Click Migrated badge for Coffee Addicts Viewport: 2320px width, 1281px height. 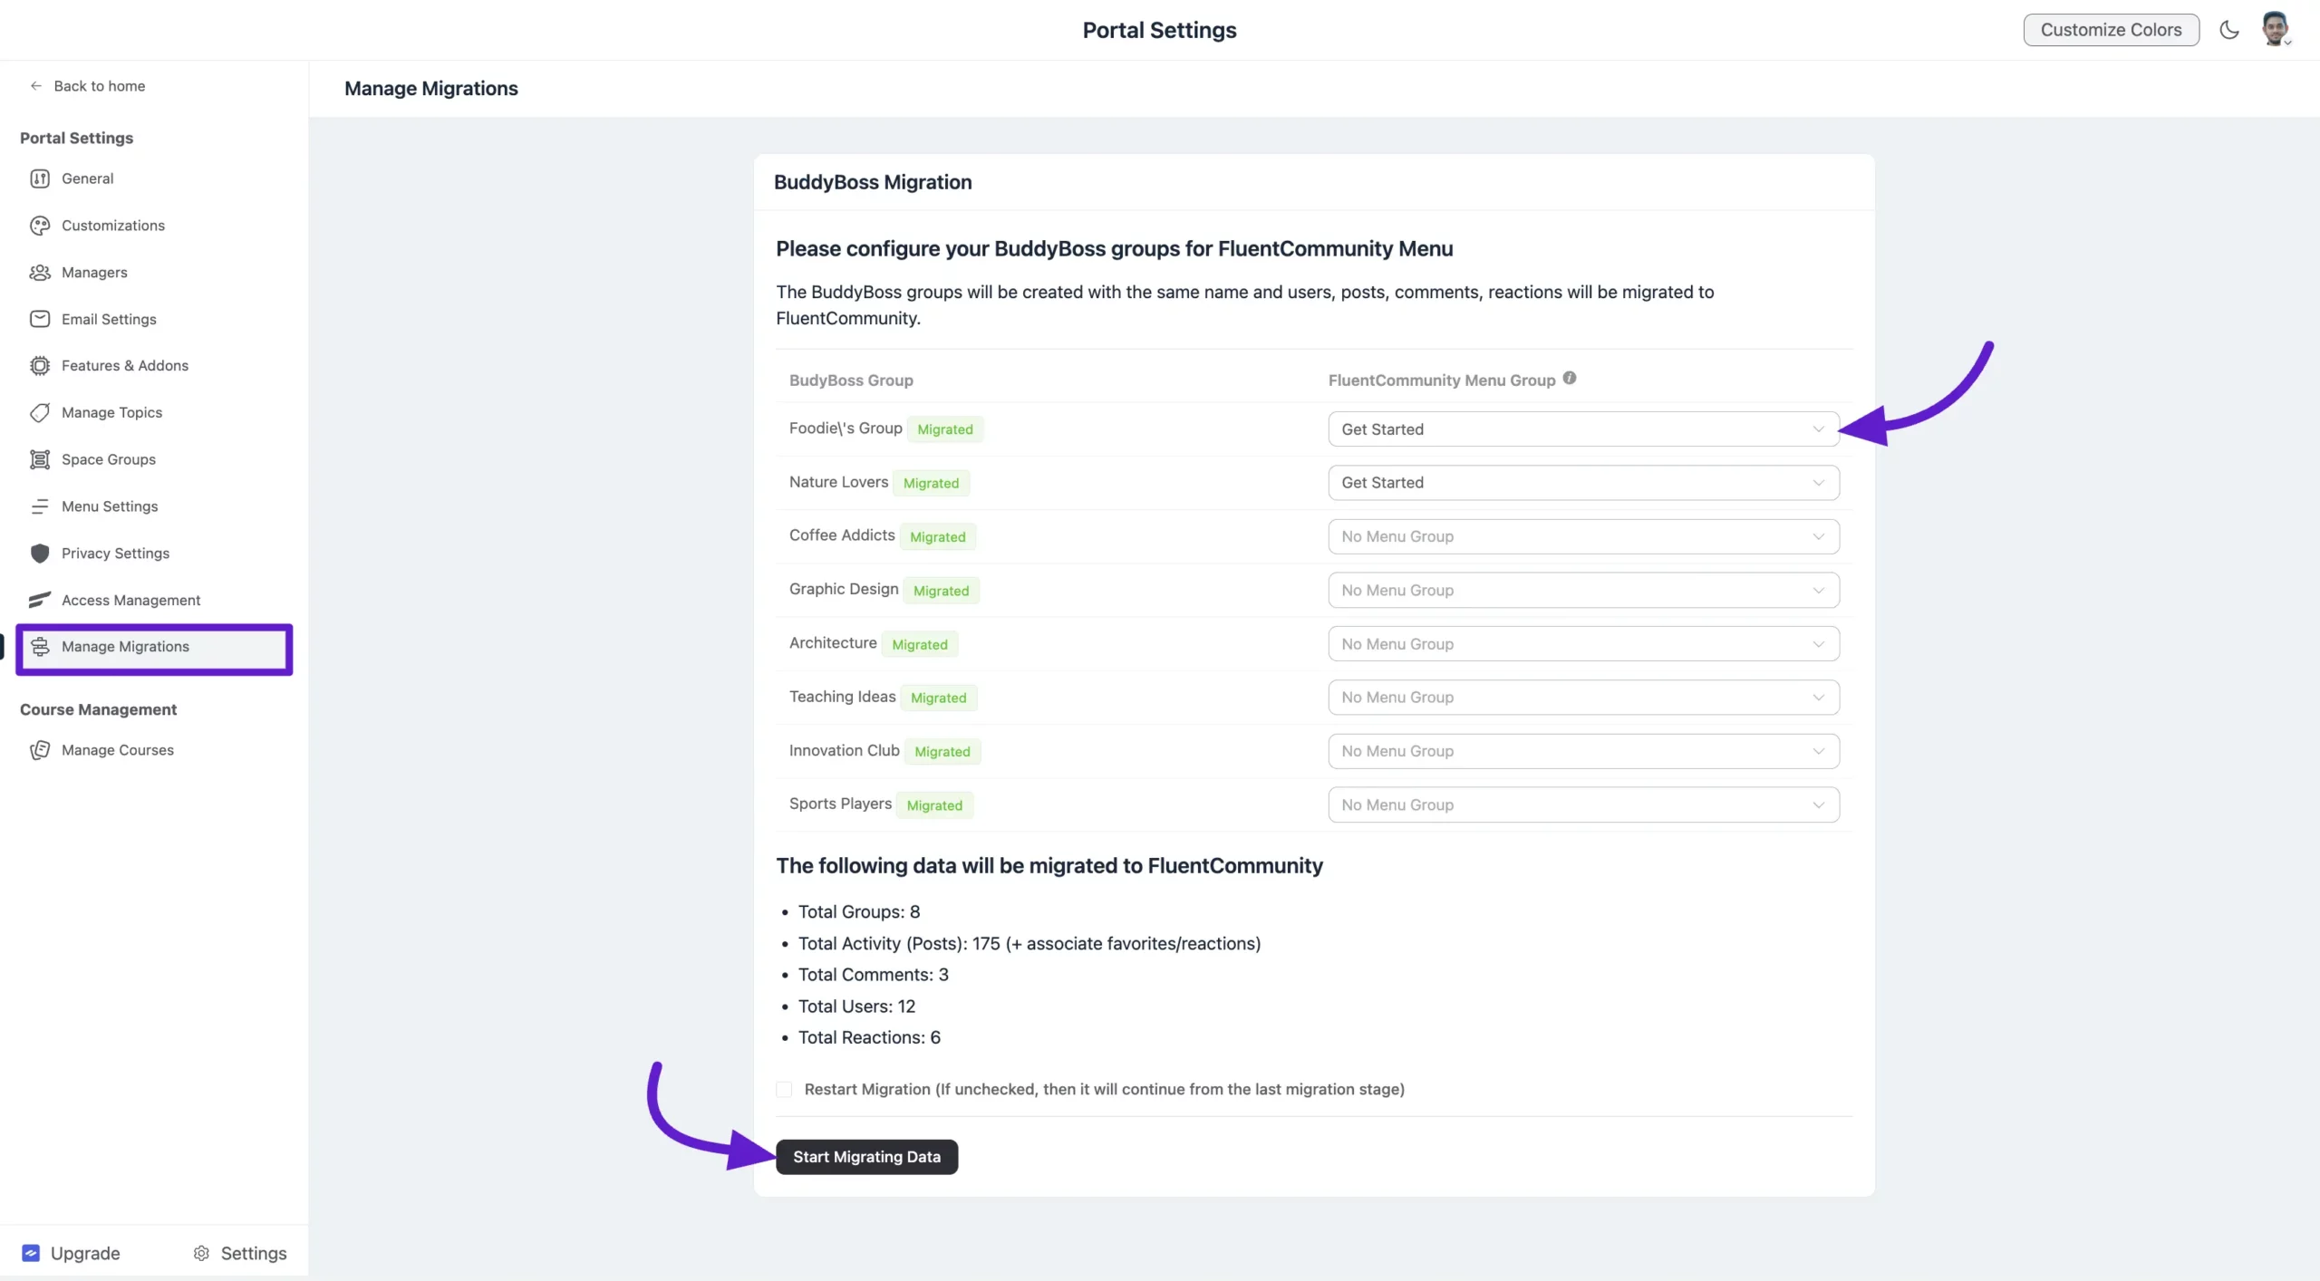tap(937, 536)
